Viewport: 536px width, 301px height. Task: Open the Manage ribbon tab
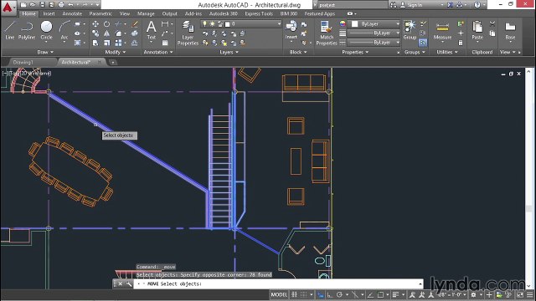coord(146,13)
